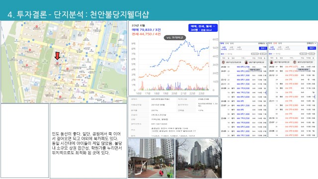
Task: Click the second realtor avatar in right panel
Action: pyautogui.click(x=295, y=62)
